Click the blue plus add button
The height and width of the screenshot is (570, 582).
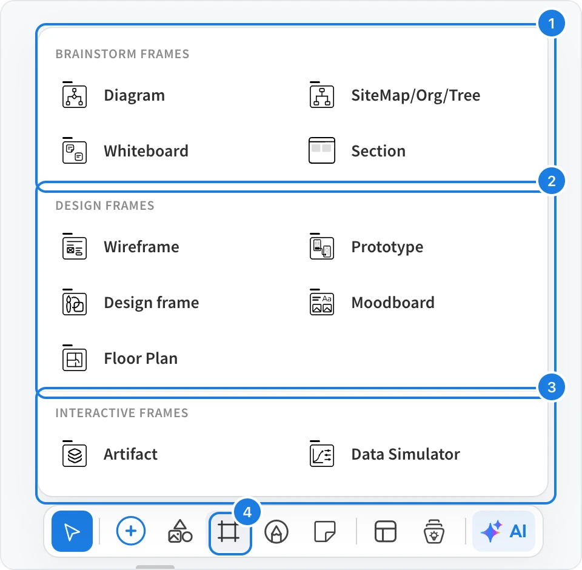coord(131,531)
